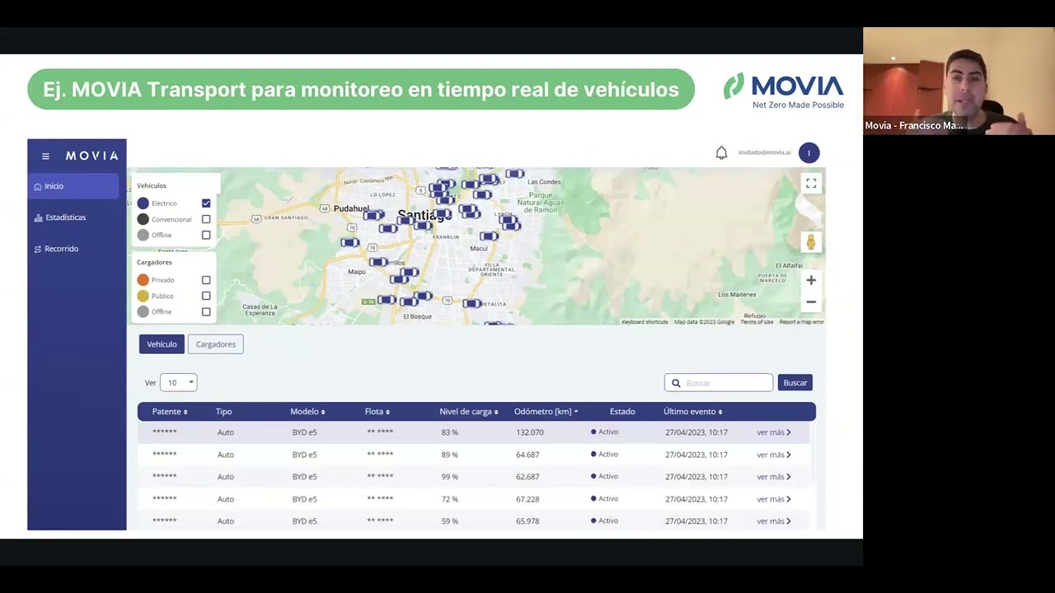Expand ver más for 65.978 km row
Viewport: 1055px width, 593px height.
tap(774, 521)
